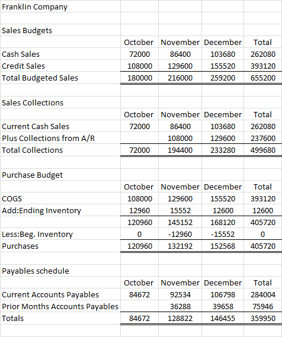The height and width of the screenshot is (337, 282).
Task: Select the -12960 beginning inventory cell
Action: click(x=180, y=234)
